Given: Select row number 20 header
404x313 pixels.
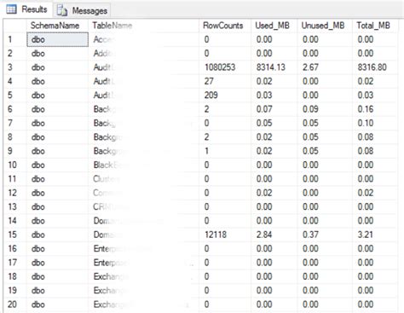Looking at the screenshot, I should (14, 304).
